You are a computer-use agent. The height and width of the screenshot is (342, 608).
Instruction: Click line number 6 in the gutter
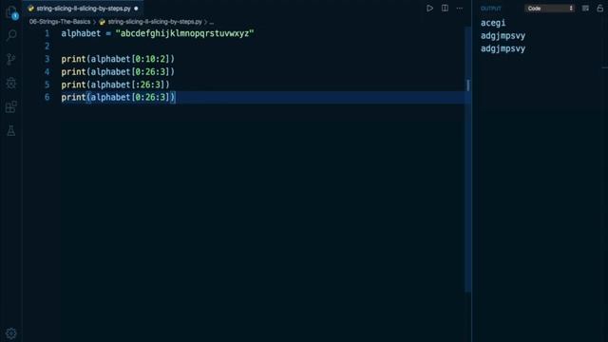pos(47,97)
